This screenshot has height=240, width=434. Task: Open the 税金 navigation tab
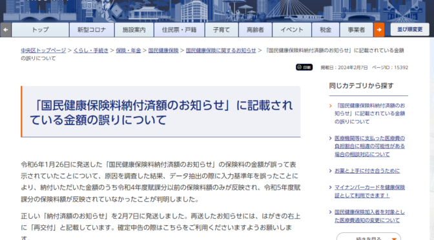point(325,30)
